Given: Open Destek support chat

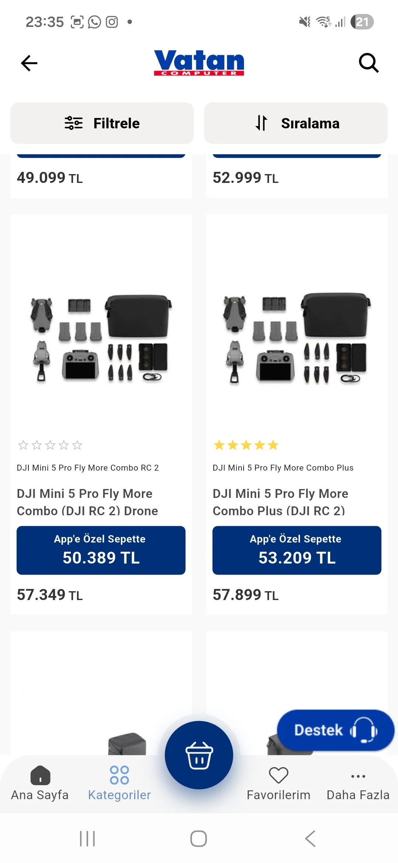Looking at the screenshot, I should 335,730.
